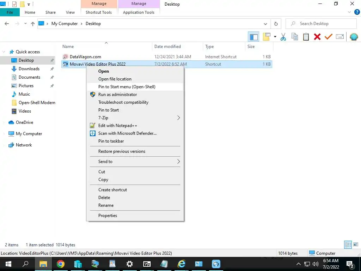Open the Application Tools tab

139,12
